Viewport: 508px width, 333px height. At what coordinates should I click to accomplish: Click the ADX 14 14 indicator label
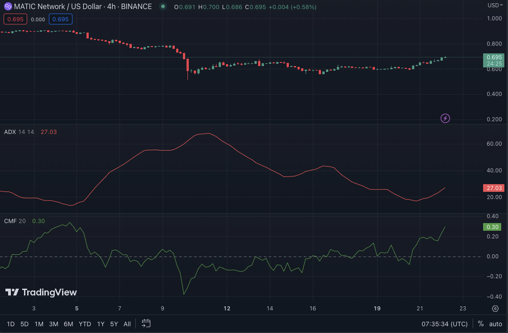tap(19, 132)
